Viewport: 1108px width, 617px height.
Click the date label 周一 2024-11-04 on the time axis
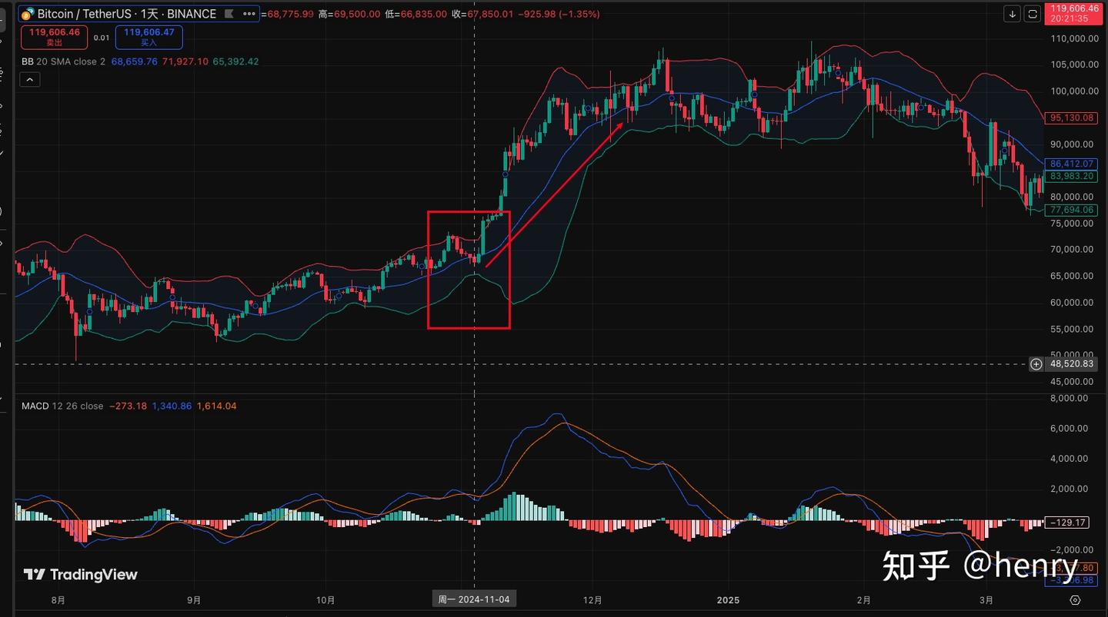474,599
